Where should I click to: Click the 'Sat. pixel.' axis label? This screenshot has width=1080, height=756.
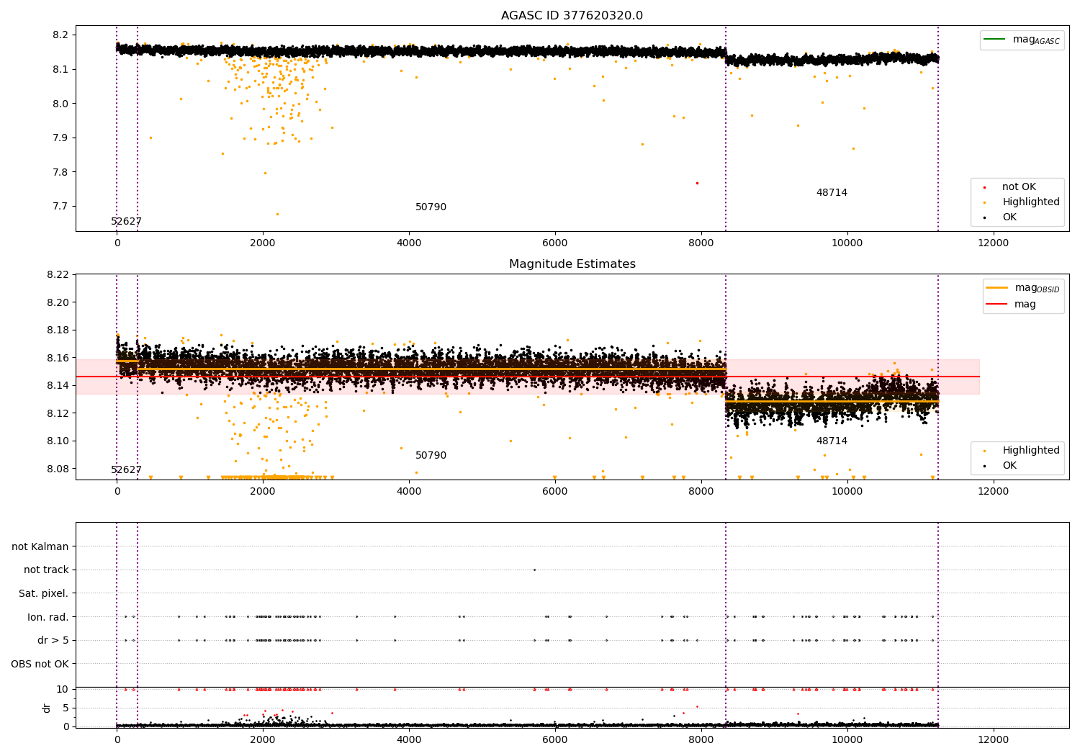[x=43, y=593]
